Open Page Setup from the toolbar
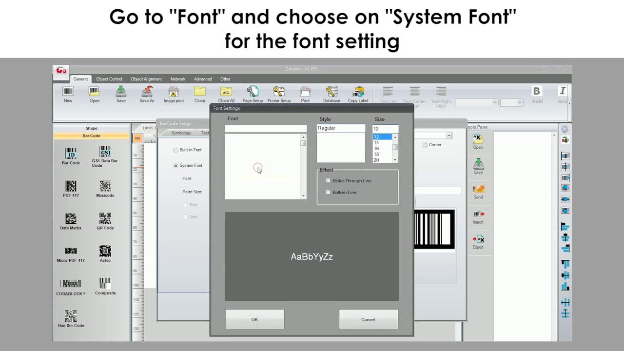 pos(253,91)
